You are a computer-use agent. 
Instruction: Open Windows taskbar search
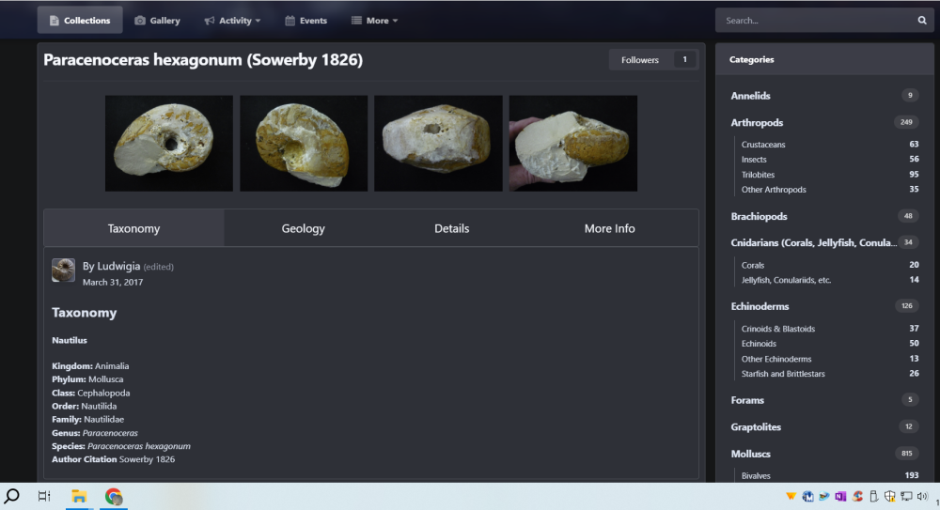coord(13,496)
